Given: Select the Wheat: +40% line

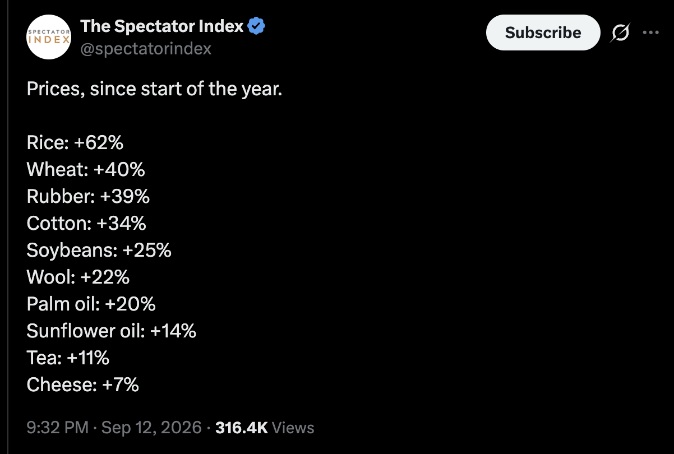Looking at the screenshot, I should point(86,169).
